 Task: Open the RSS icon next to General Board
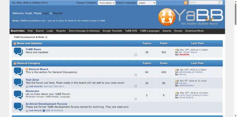pos(27,69)
